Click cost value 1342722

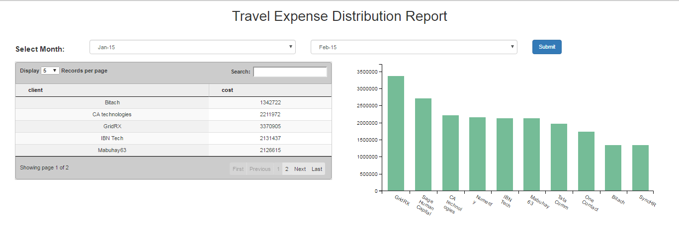(270, 102)
